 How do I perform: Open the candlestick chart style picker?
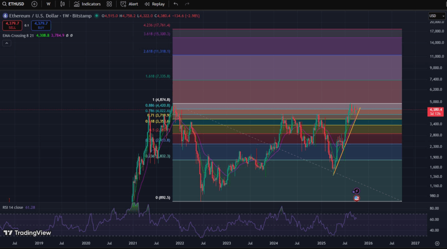[x=62, y=4]
